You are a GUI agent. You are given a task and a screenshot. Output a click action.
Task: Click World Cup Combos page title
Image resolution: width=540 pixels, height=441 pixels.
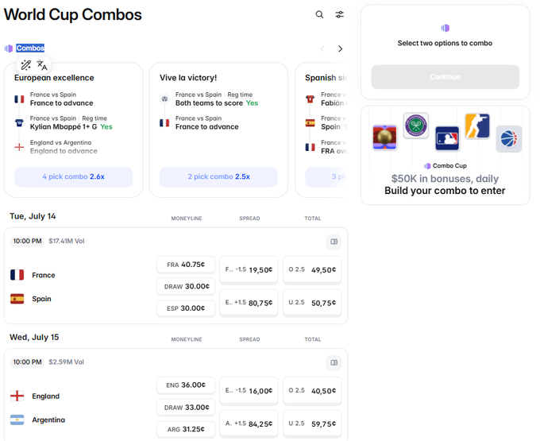pyautogui.click(x=73, y=15)
